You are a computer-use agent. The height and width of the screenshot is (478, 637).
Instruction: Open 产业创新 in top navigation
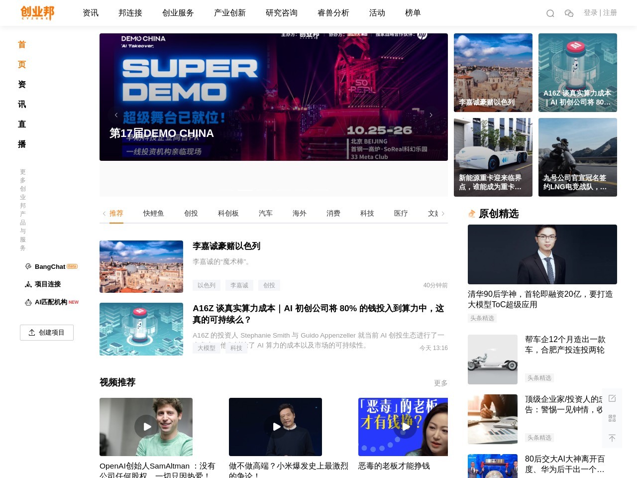click(229, 13)
